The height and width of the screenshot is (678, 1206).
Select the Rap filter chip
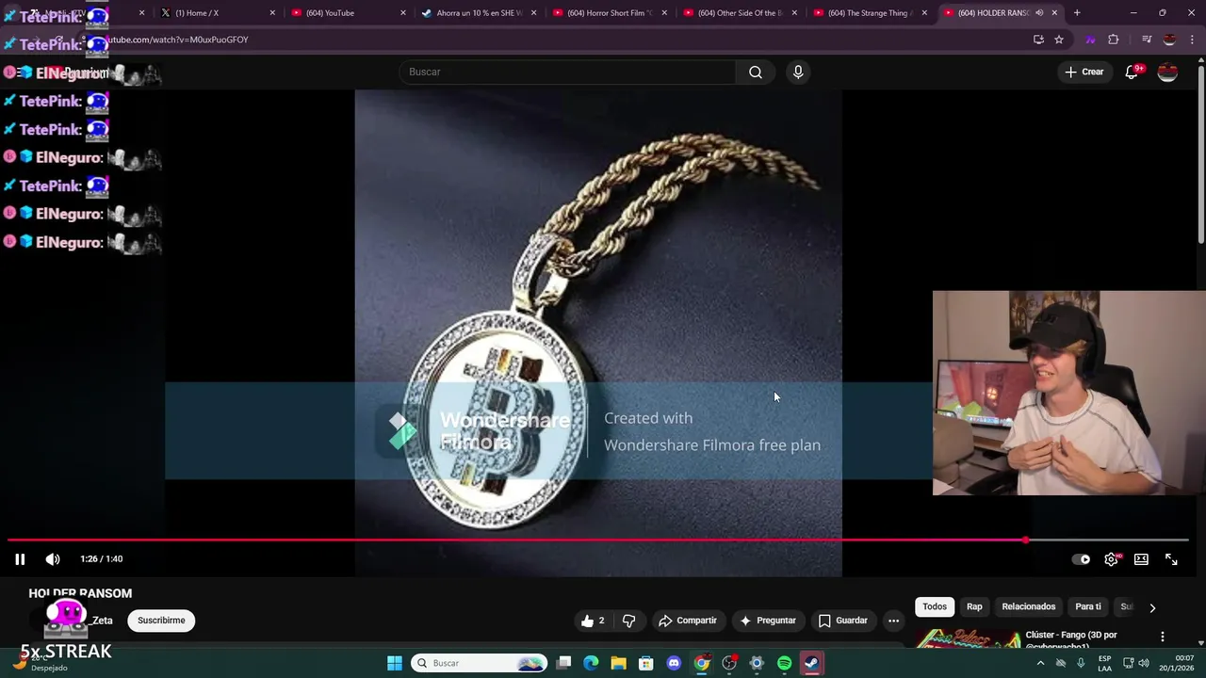coord(974,607)
